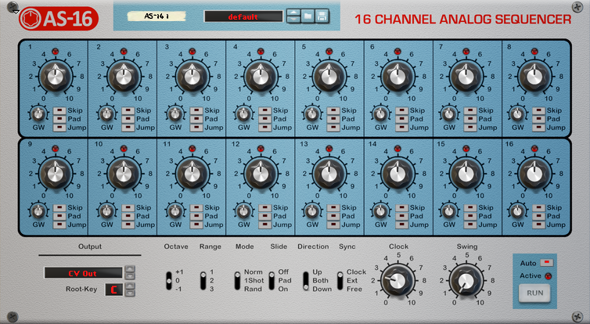Click the Active LED indicator

tap(548, 275)
